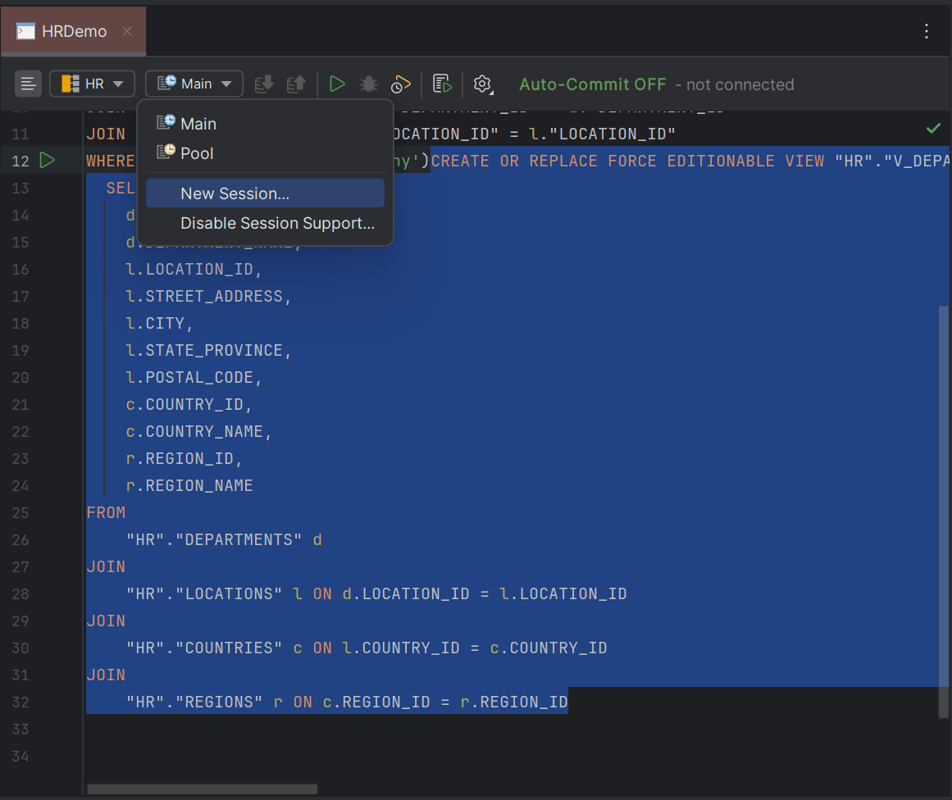This screenshot has width=952, height=800.
Task: Click the hamburger icon left of HR selector
Action: tap(28, 84)
